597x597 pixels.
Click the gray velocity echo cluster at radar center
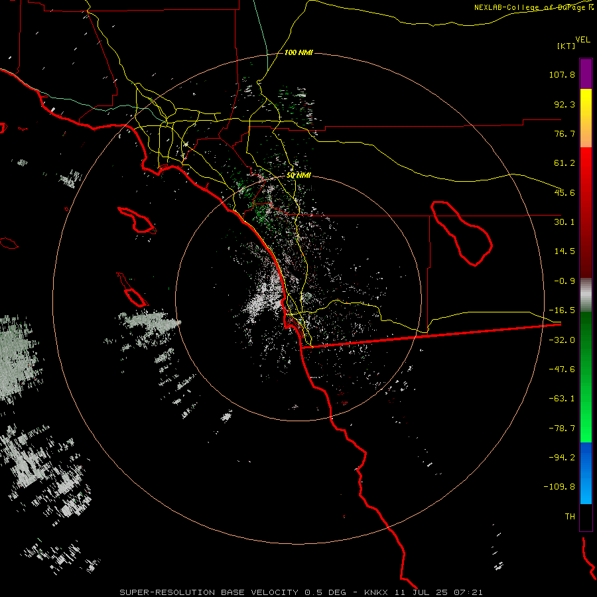point(265,291)
